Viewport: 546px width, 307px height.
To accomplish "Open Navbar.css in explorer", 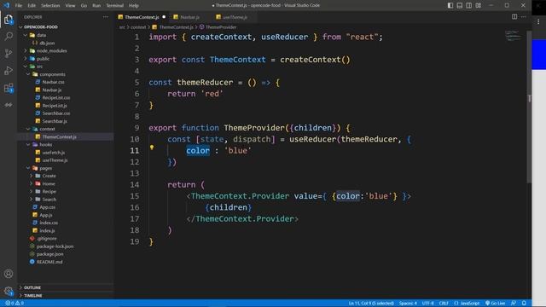I will [x=53, y=82].
